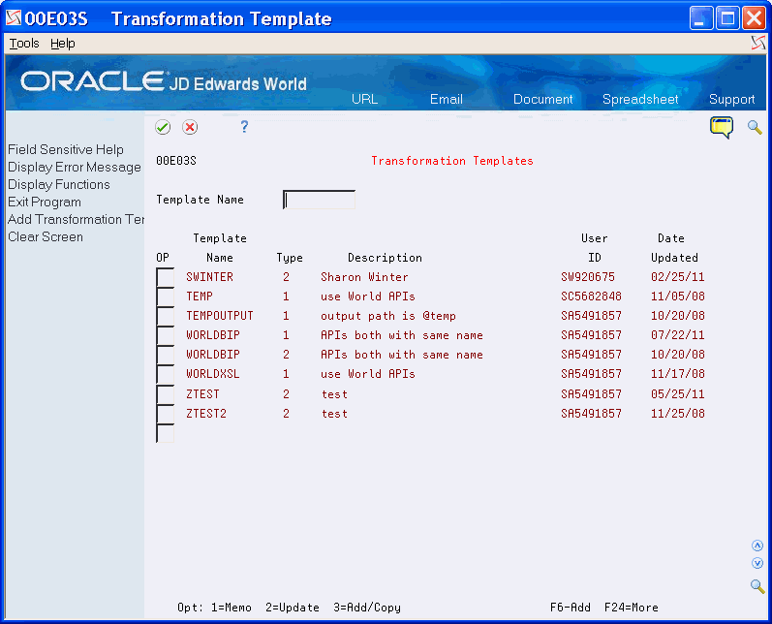Open the Tools menu
This screenshot has height=624, width=772.
[x=24, y=44]
